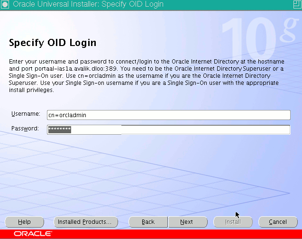302x239 pixels.
Task: Focus the Password input field
Action: point(168,129)
